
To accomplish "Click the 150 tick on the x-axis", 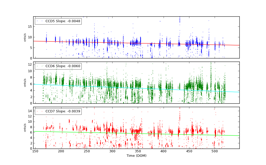I will pyautogui.click(x=35, y=151).
